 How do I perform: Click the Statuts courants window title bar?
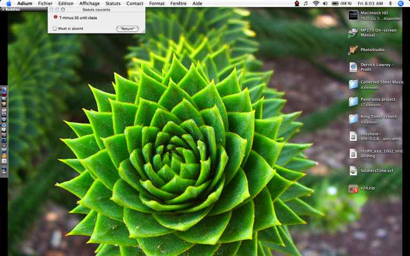point(96,10)
